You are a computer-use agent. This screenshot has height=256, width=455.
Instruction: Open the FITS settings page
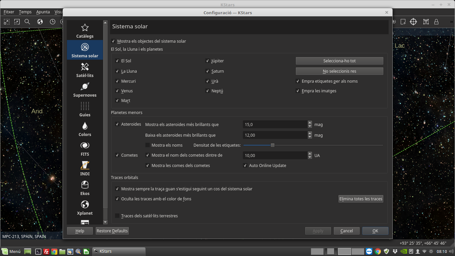85,149
